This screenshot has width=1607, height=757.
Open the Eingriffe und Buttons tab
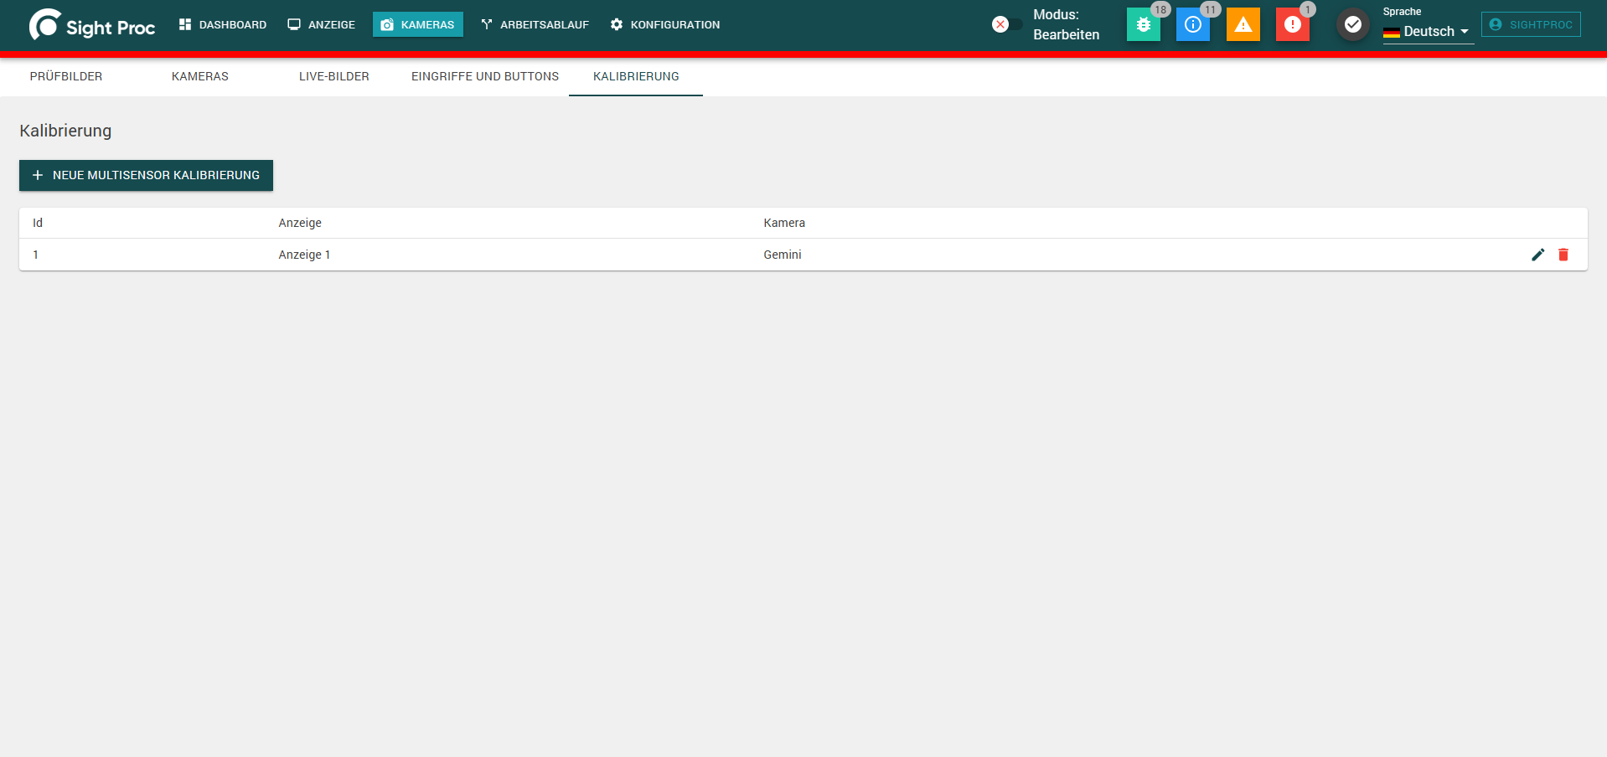tap(485, 76)
